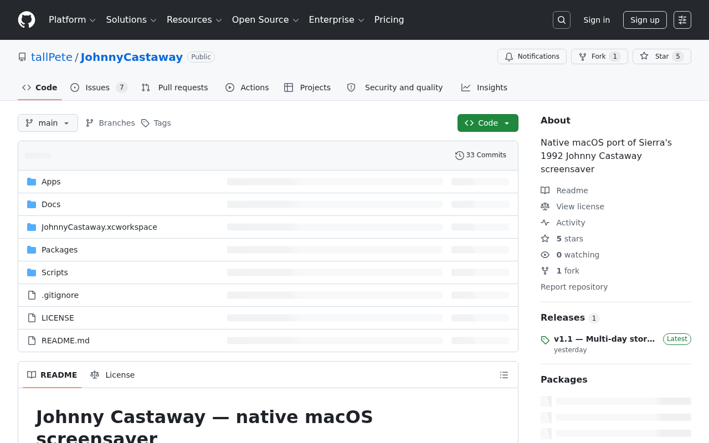View the Tags link
The height and width of the screenshot is (443, 709).
(156, 123)
